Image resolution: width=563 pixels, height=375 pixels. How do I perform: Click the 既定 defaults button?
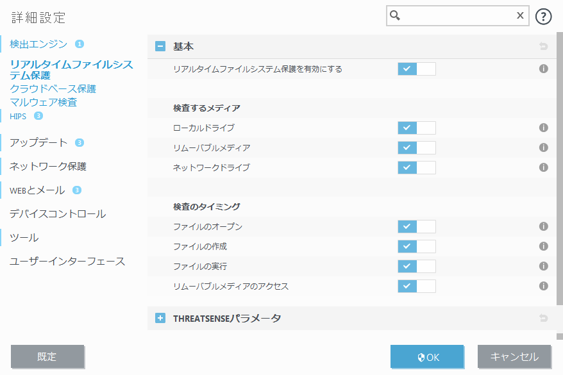(x=47, y=357)
